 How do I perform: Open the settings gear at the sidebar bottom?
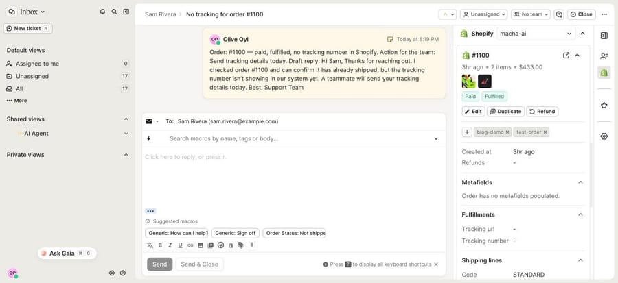click(111, 273)
